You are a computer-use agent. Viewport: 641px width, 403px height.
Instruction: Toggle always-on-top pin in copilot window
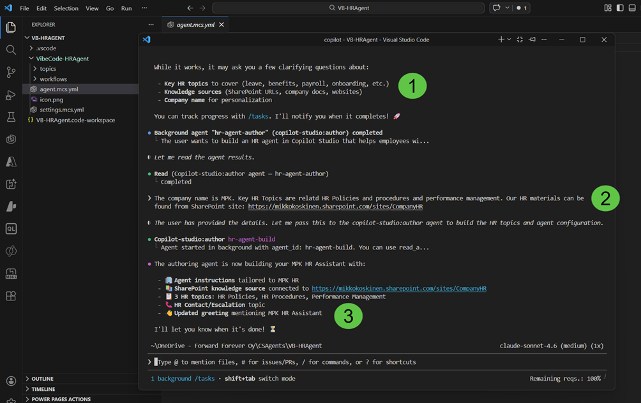[532, 40]
